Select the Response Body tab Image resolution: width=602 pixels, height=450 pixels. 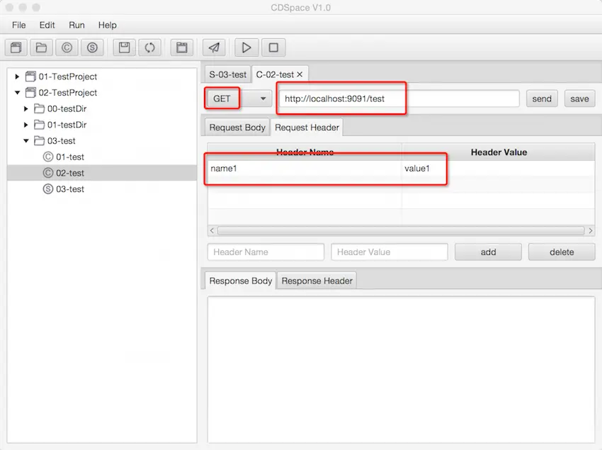coord(240,281)
